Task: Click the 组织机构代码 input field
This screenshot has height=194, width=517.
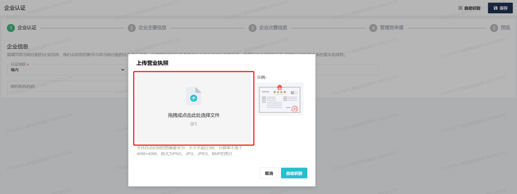Action: click(67, 86)
